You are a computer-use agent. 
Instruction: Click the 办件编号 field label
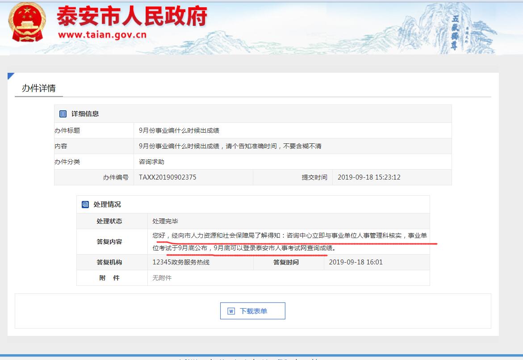[x=116, y=177]
